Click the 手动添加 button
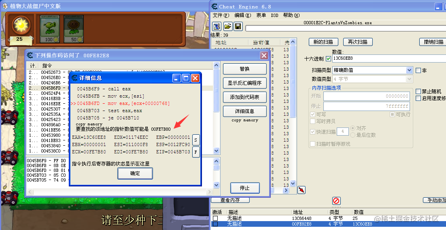Viewport: 446px width, 230px height. pos(434,200)
